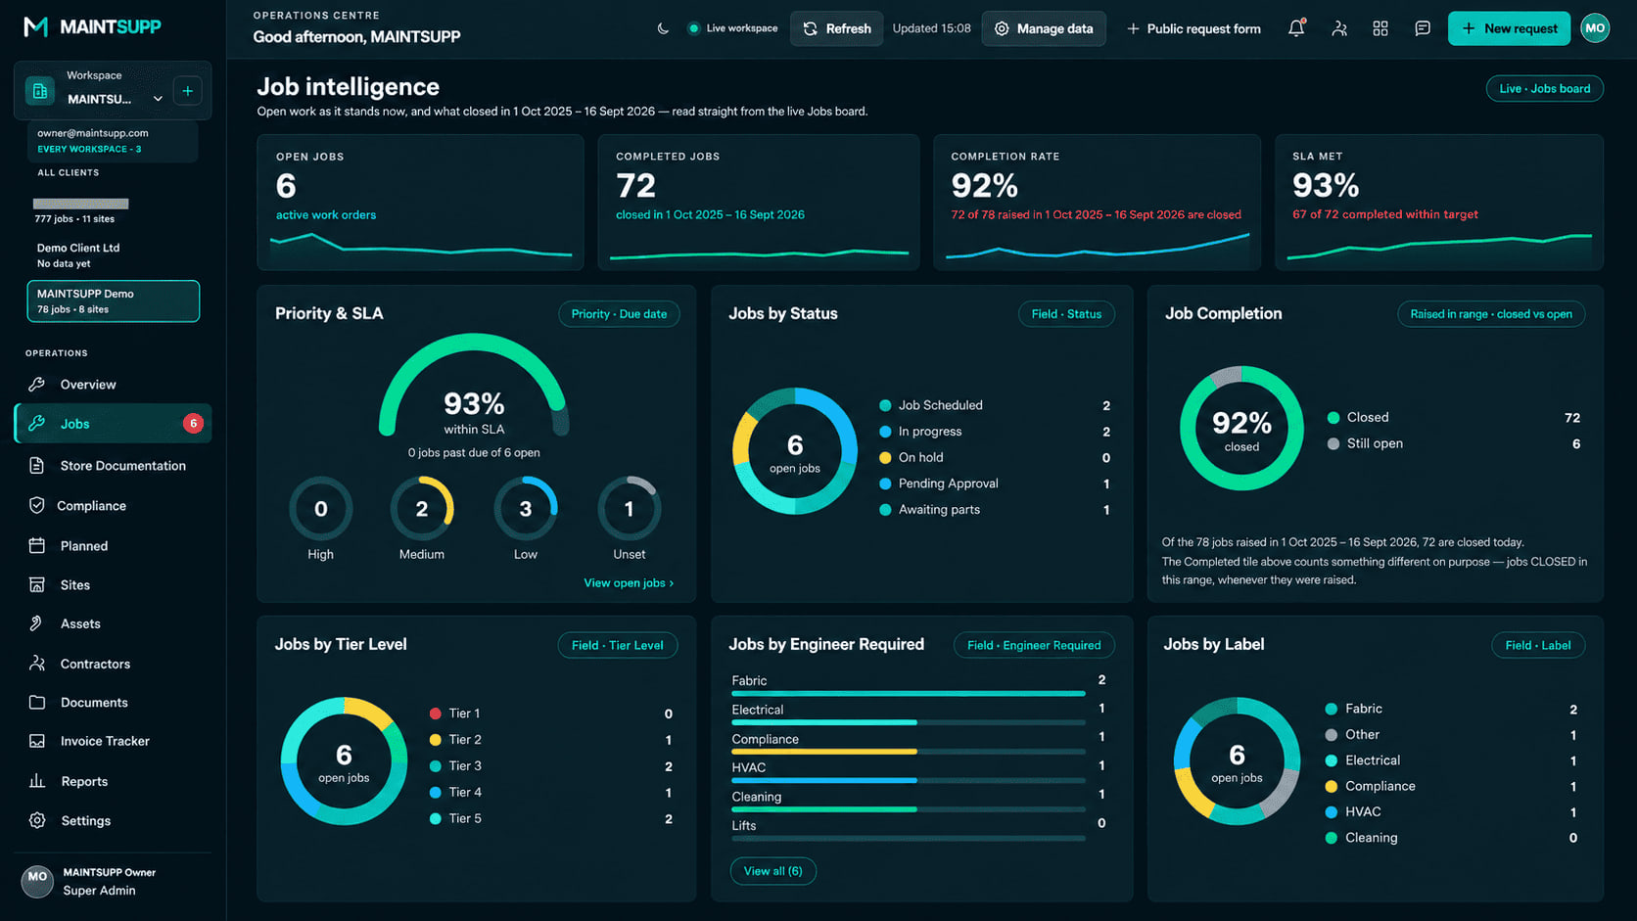Click the Field · Label chip
Screen dimensions: 1637x921
click(1538, 645)
